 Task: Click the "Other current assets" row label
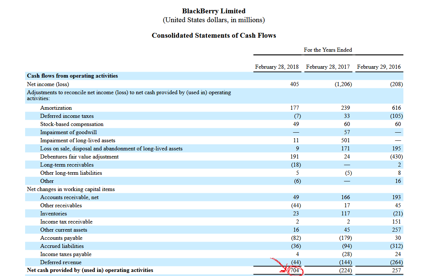64,230
